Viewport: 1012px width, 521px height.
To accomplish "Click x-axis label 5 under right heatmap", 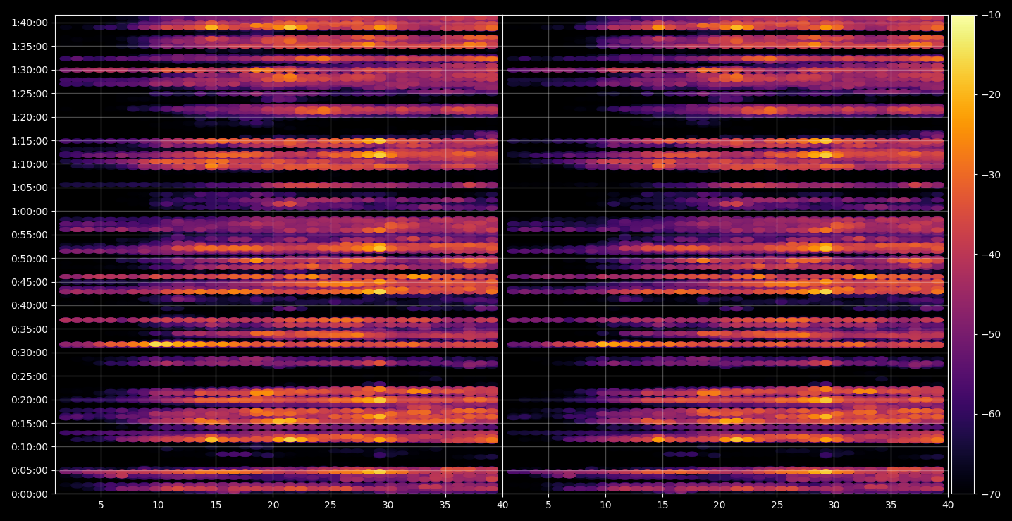I will point(548,505).
